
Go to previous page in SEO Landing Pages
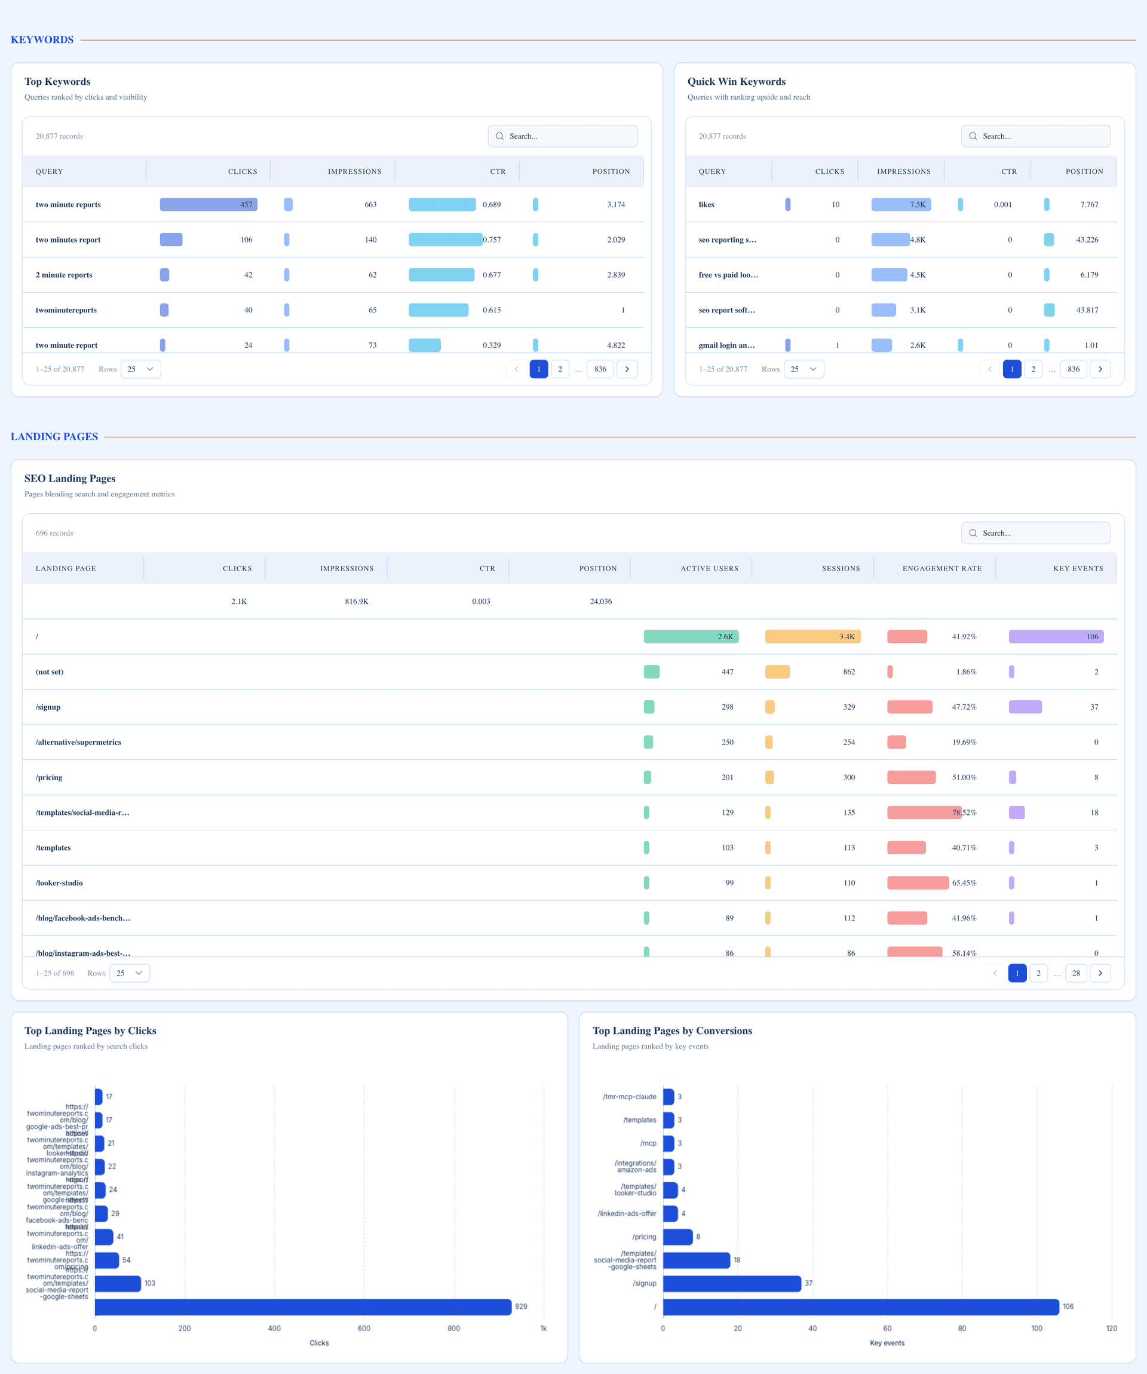995,973
